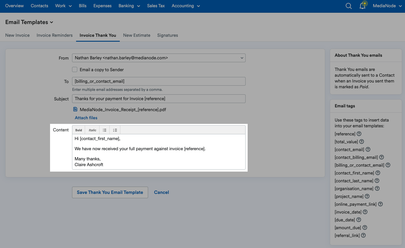Open the notifications bell
The image size is (405, 248).
pyautogui.click(x=362, y=6)
